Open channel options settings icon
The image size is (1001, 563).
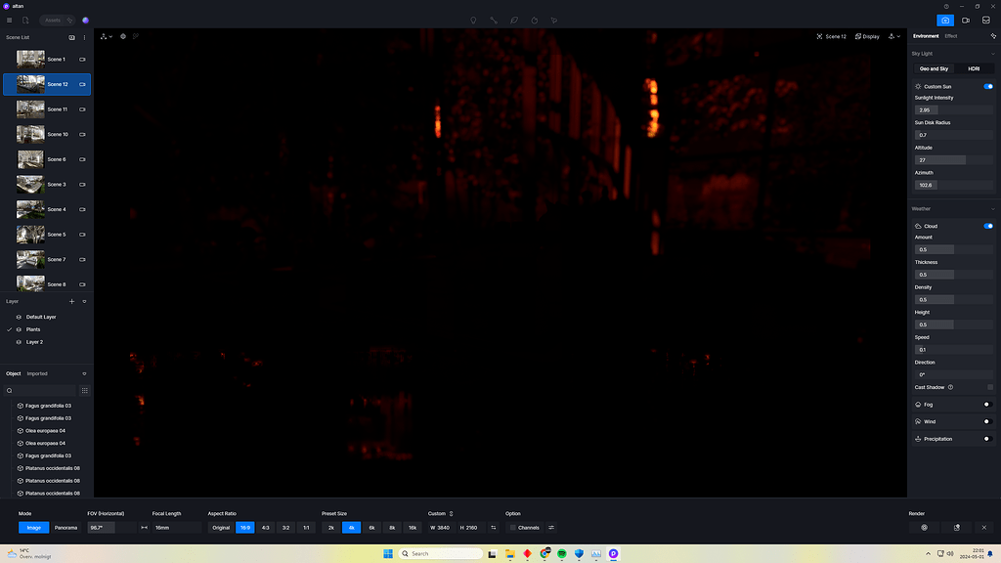pos(551,528)
